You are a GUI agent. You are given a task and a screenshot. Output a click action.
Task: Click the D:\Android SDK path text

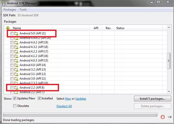coord(28,15)
